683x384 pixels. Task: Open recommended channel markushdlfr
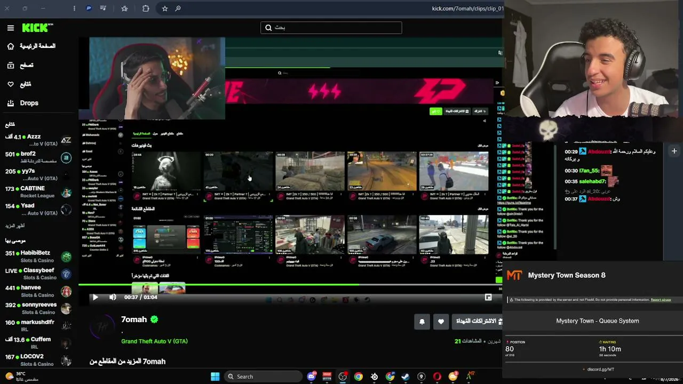tap(38, 326)
